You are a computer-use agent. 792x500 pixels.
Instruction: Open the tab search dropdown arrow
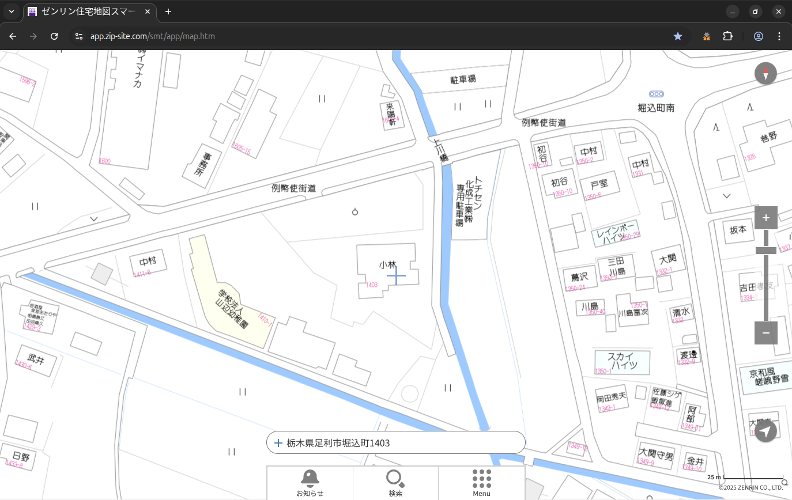pyautogui.click(x=11, y=12)
